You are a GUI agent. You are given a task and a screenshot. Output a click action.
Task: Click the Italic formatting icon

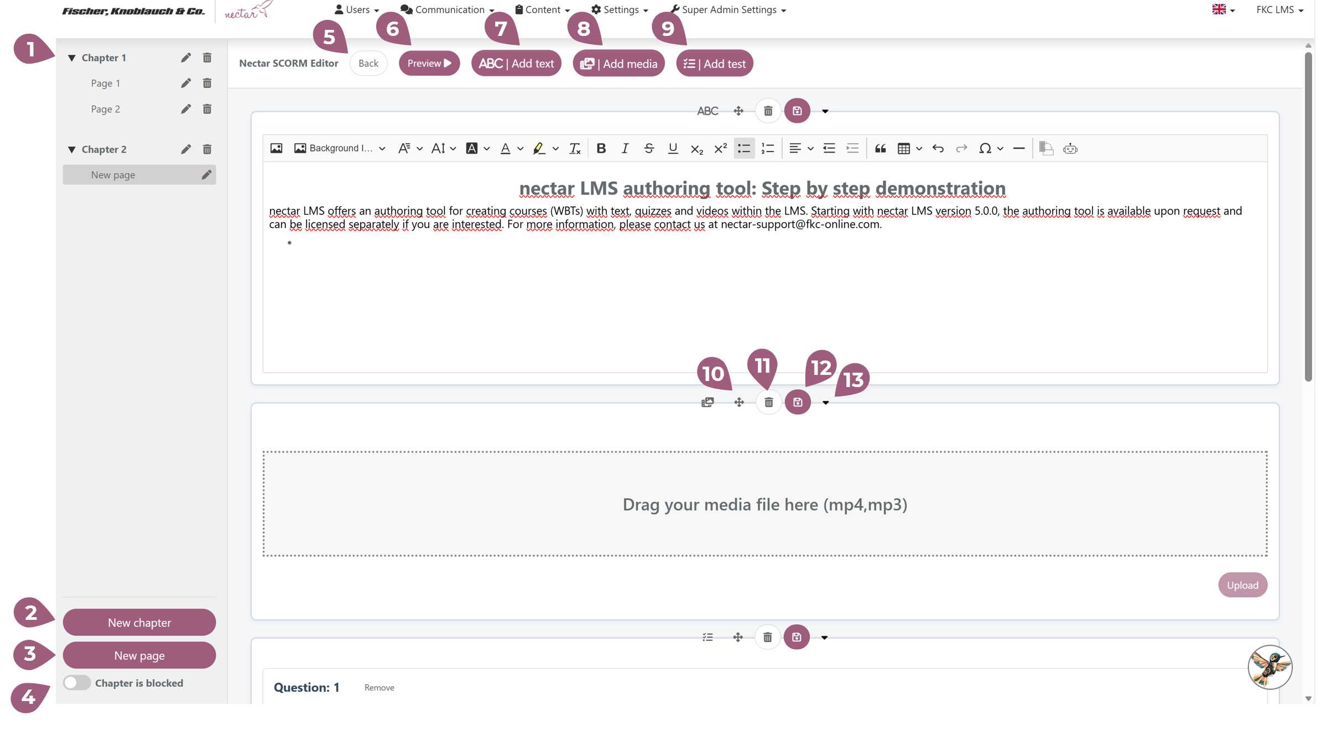[x=625, y=148]
